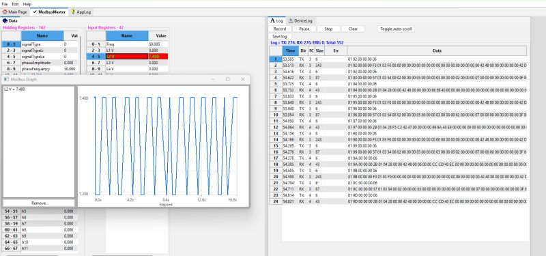Click the log Err column header
The width and height of the screenshot is (546, 256).
[x=336, y=51]
